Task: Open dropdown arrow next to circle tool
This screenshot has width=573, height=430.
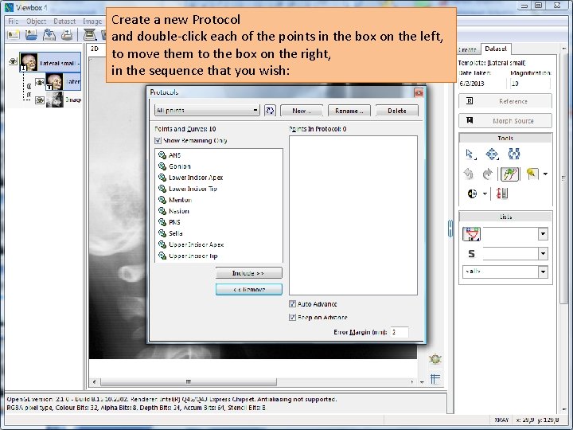Action: [485, 193]
